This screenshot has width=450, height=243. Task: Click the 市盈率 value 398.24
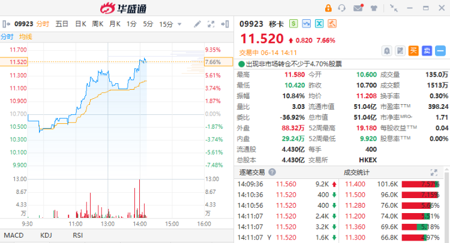(x=438, y=107)
